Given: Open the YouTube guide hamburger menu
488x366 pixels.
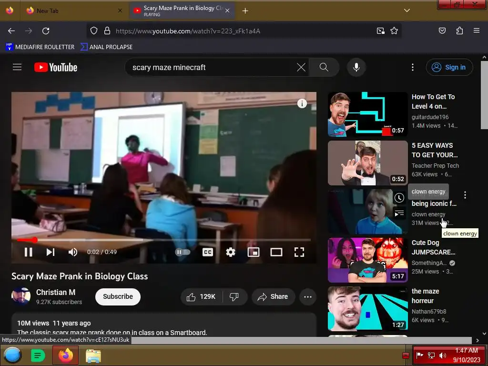Looking at the screenshot, I should click(17, 67).
